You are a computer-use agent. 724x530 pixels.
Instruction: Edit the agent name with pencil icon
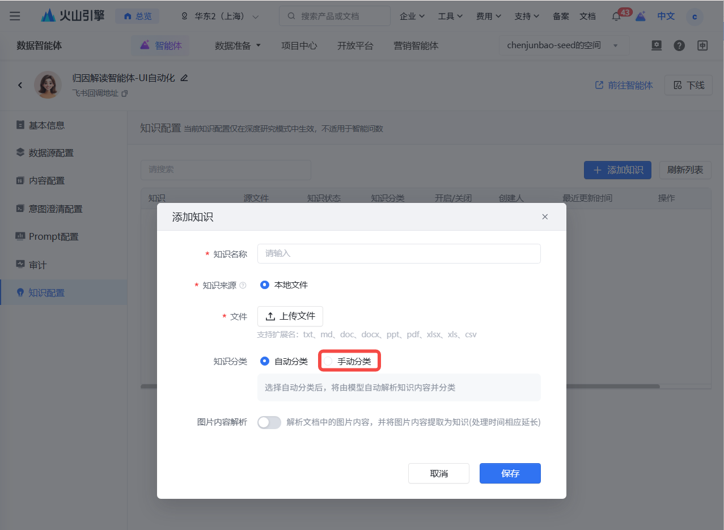coord(184,78)
